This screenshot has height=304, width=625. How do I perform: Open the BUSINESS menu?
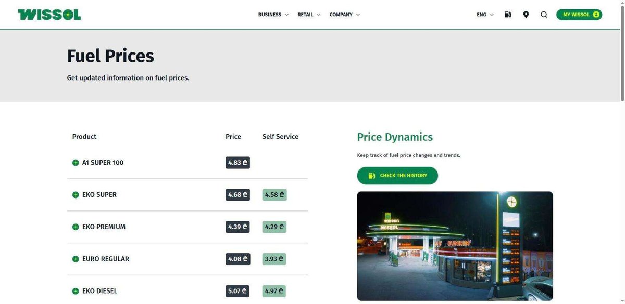pyautogui.click(x=273, y=15)
